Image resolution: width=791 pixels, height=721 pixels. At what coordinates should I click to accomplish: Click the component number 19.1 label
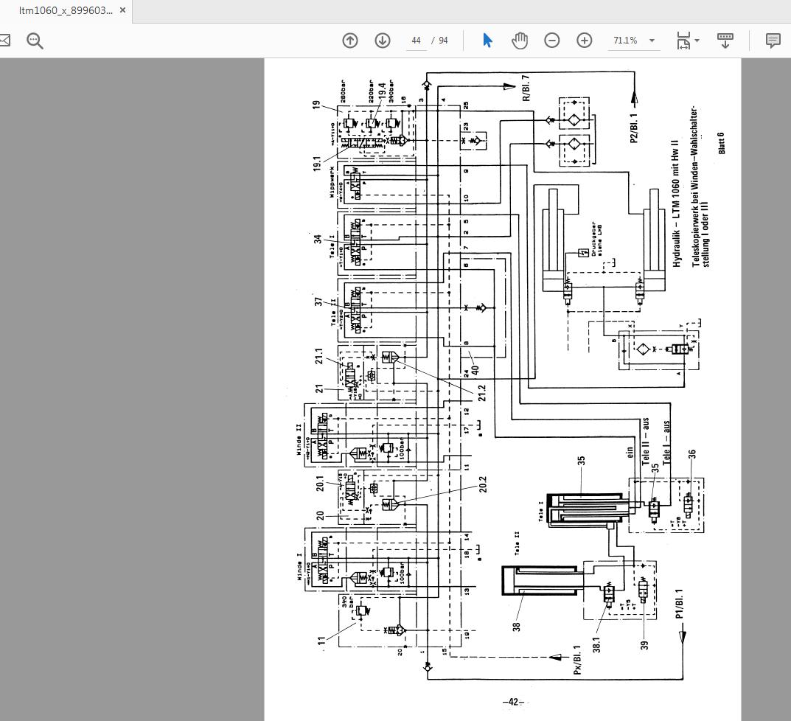(317, 164)
